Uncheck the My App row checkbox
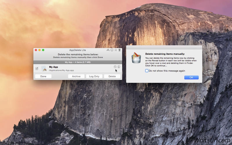This screenshot has width=232, height=145. pos(37,68)
